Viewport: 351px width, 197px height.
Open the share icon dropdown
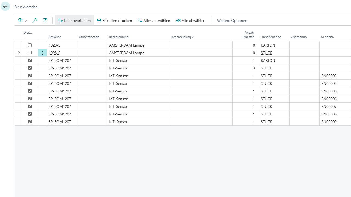[x=22, y=21]
